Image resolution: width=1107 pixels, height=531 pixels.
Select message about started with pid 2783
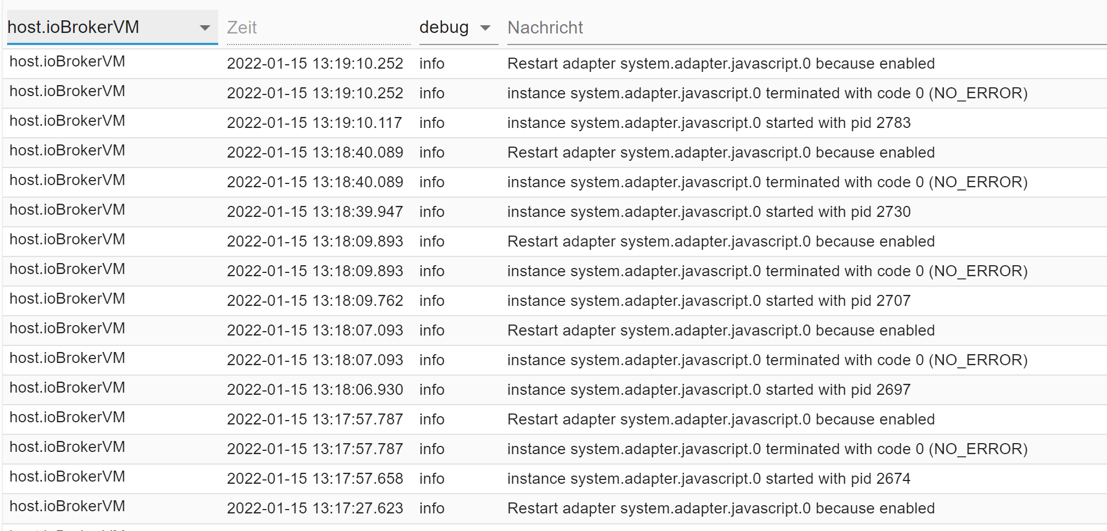pos(709,123)
